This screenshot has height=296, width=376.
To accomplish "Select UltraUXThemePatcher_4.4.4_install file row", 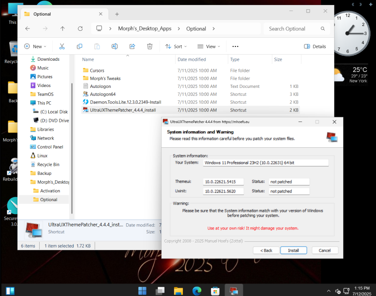I will [x=191, y=110].
